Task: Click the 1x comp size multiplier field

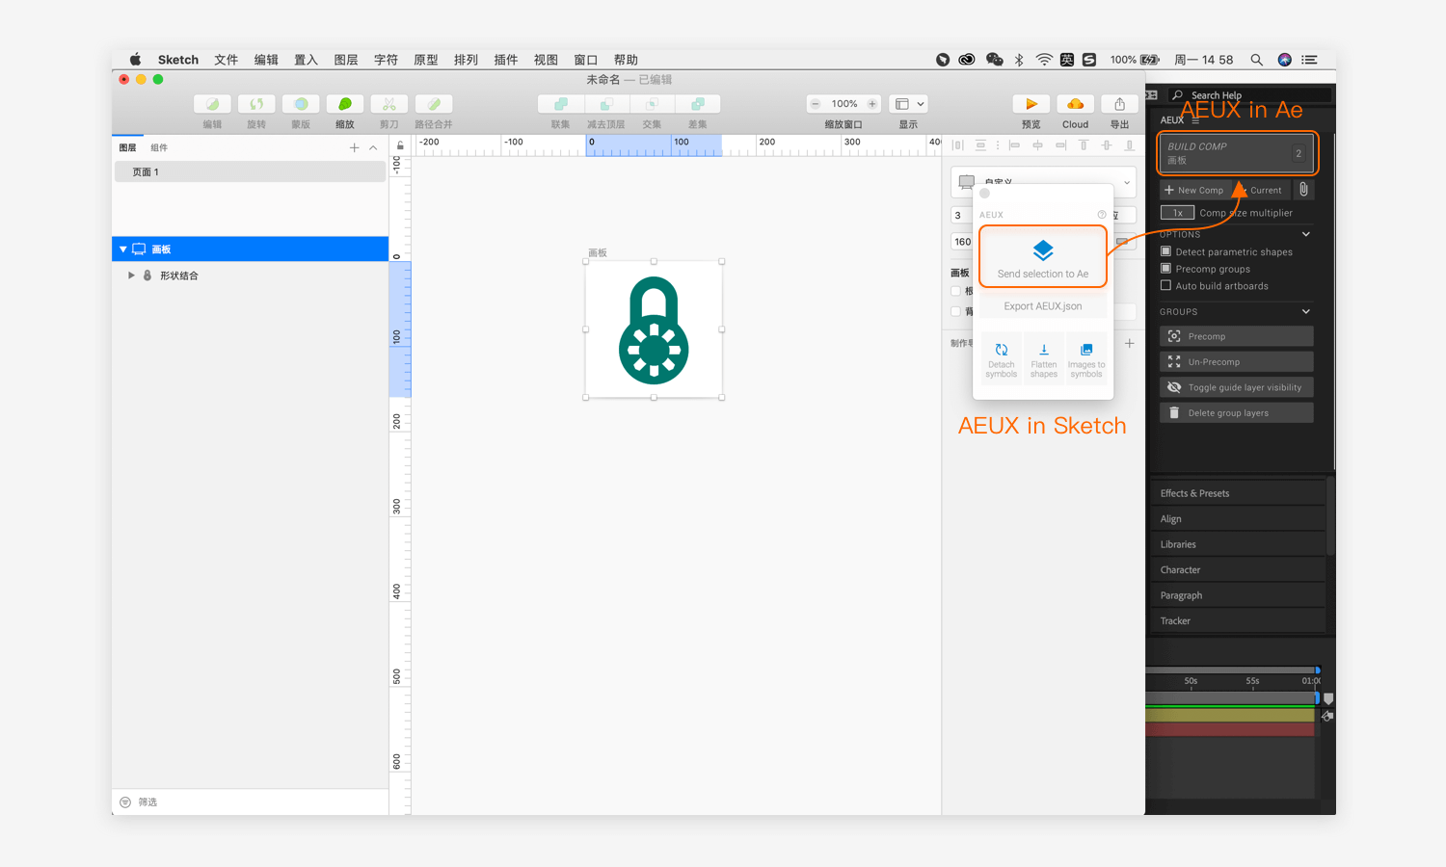Action: tap(1177, 213)
